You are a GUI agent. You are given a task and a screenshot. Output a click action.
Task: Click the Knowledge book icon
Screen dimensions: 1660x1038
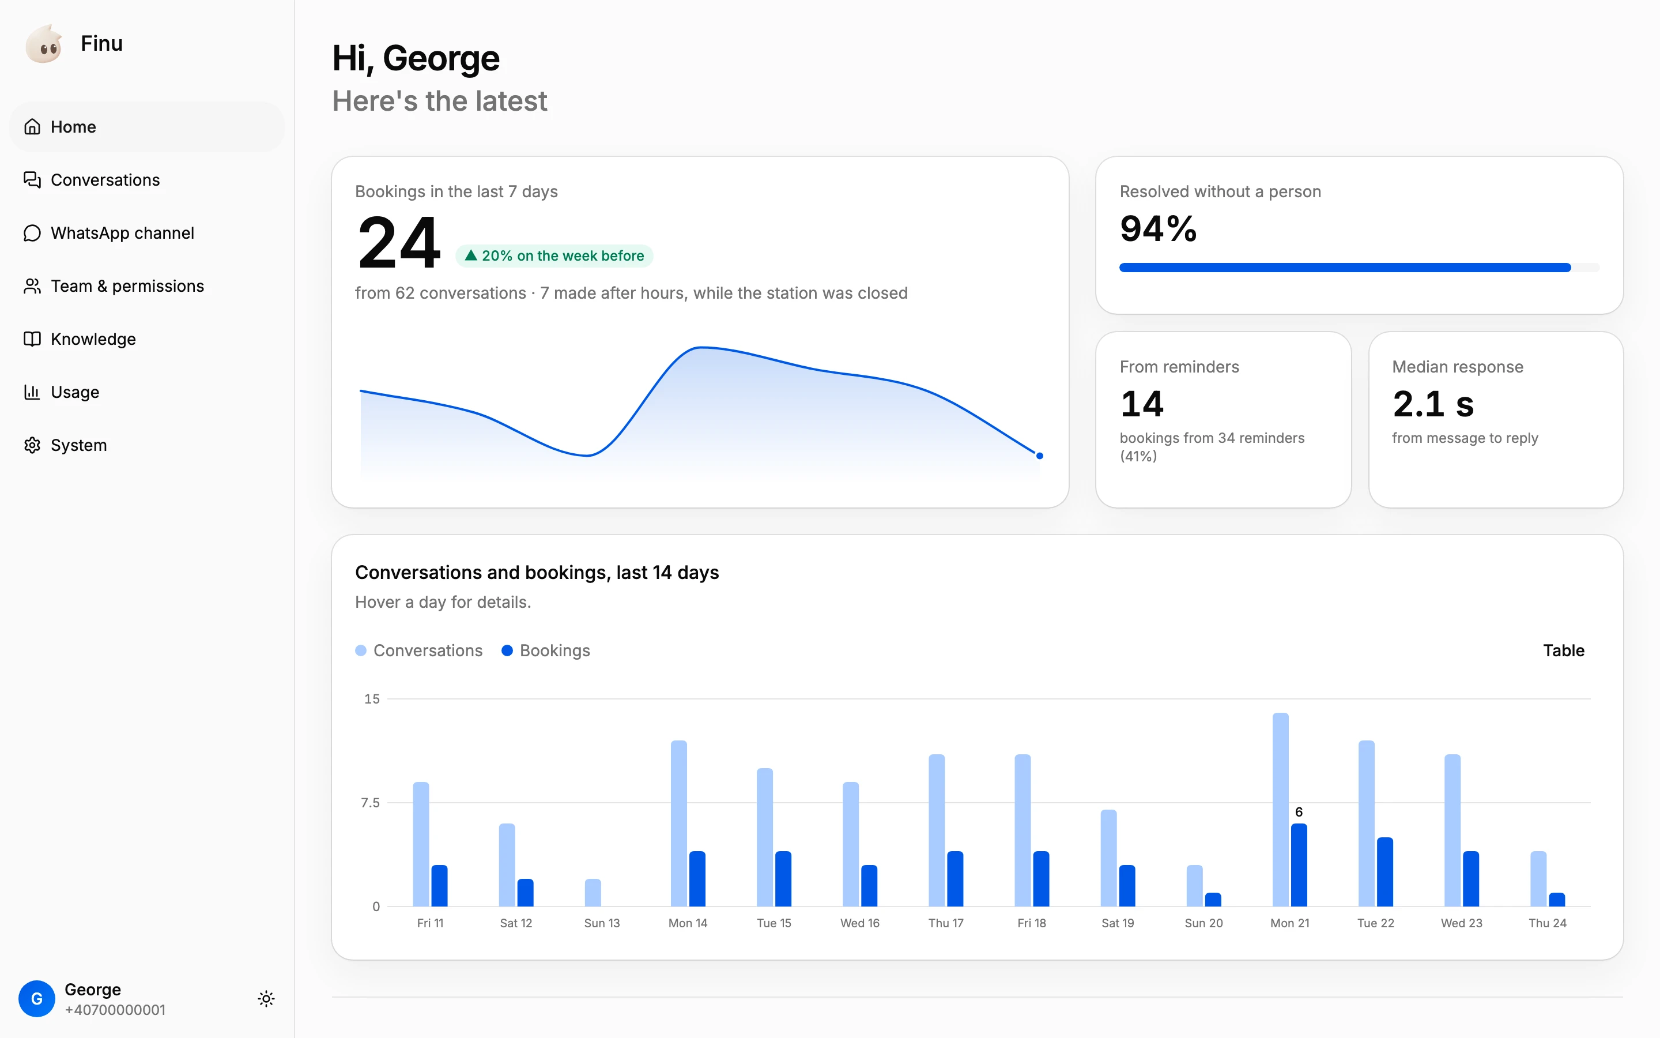point(32,339)
